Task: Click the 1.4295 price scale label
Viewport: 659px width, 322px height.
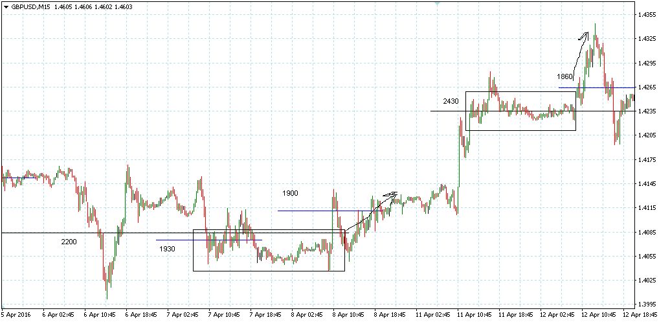Action: pos(647,63)
